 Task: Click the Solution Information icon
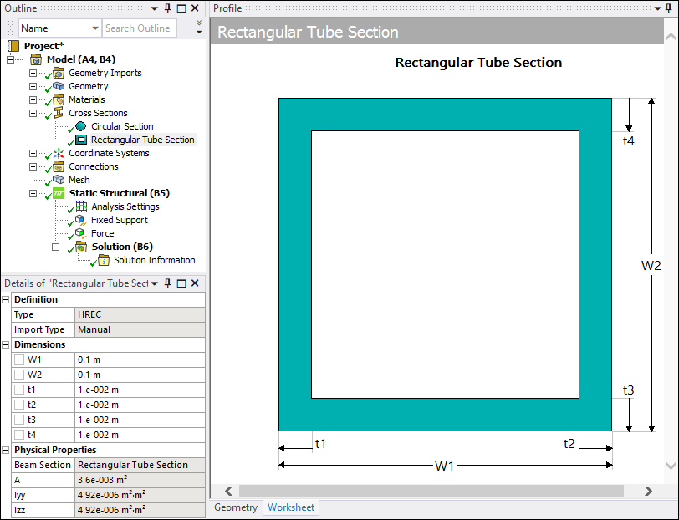point(104,260)
